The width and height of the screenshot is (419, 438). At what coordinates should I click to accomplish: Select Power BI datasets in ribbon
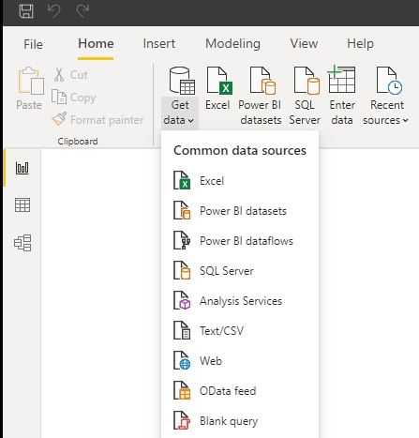[x=261, y=96]
